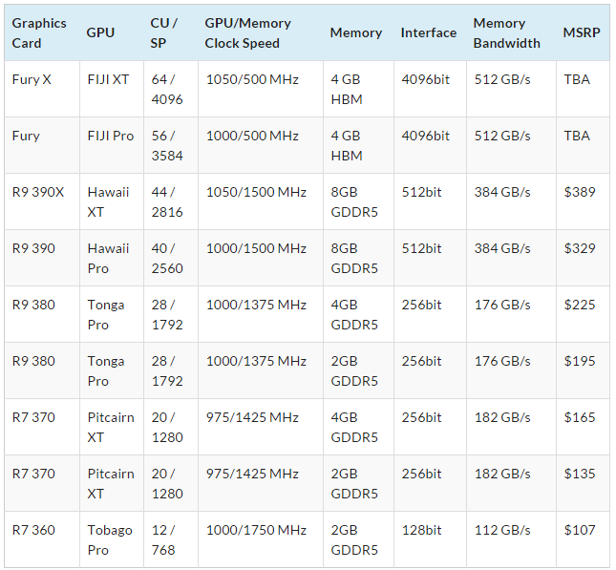Viewport: 616px width, 570px height.
Task: Select Pitcairn XT GPU in $135 row
Action: 112,483
